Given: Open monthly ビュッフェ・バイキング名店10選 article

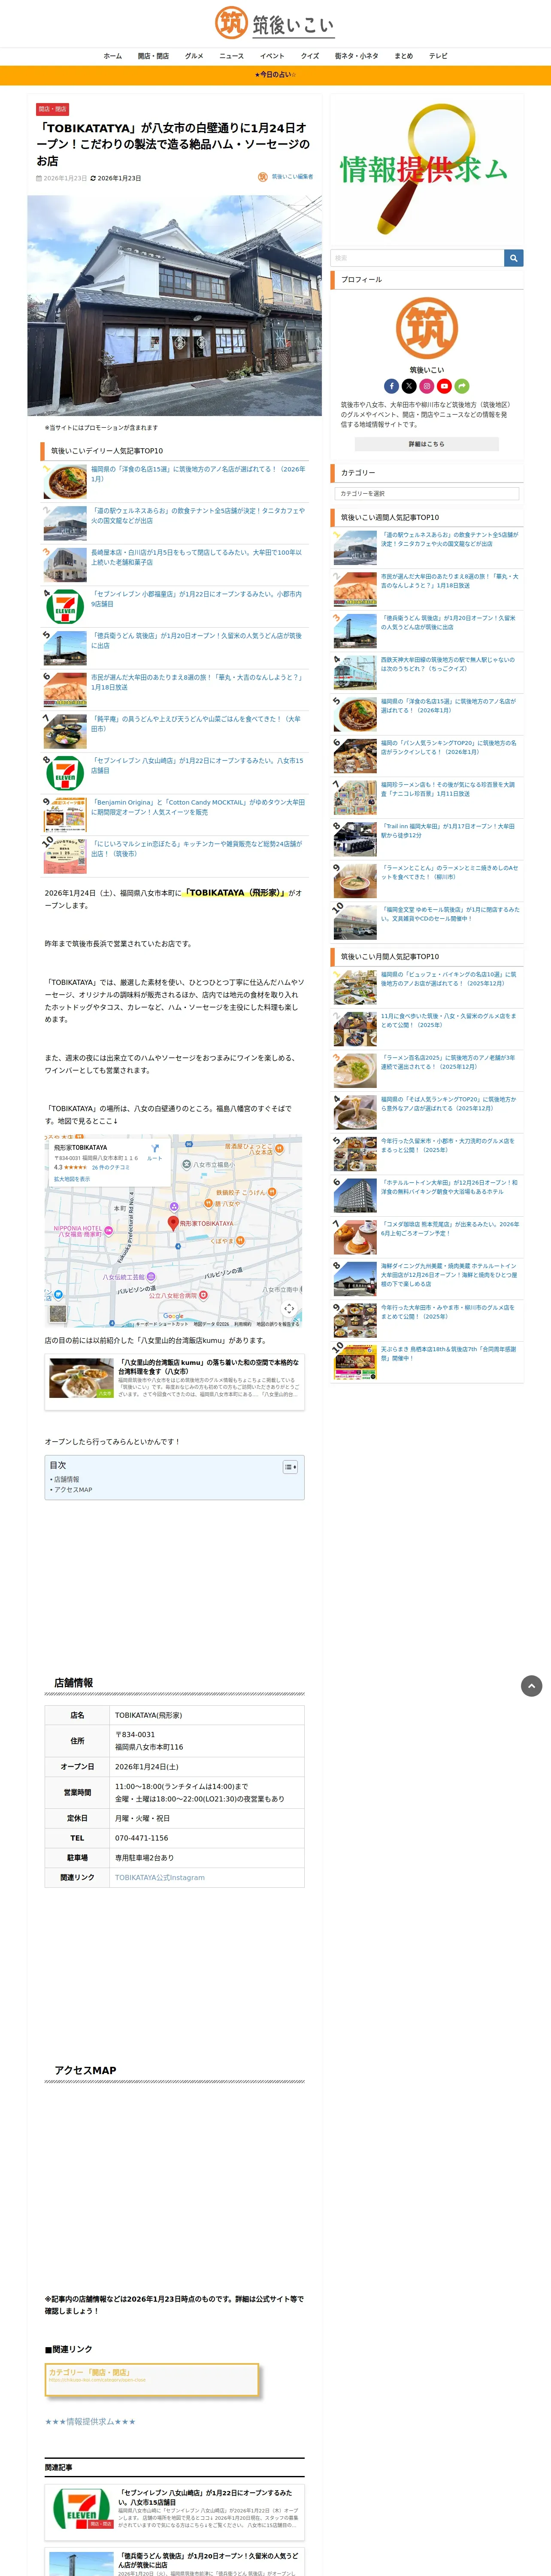Looking at the screenshot, I should click(x=449, y=979).
